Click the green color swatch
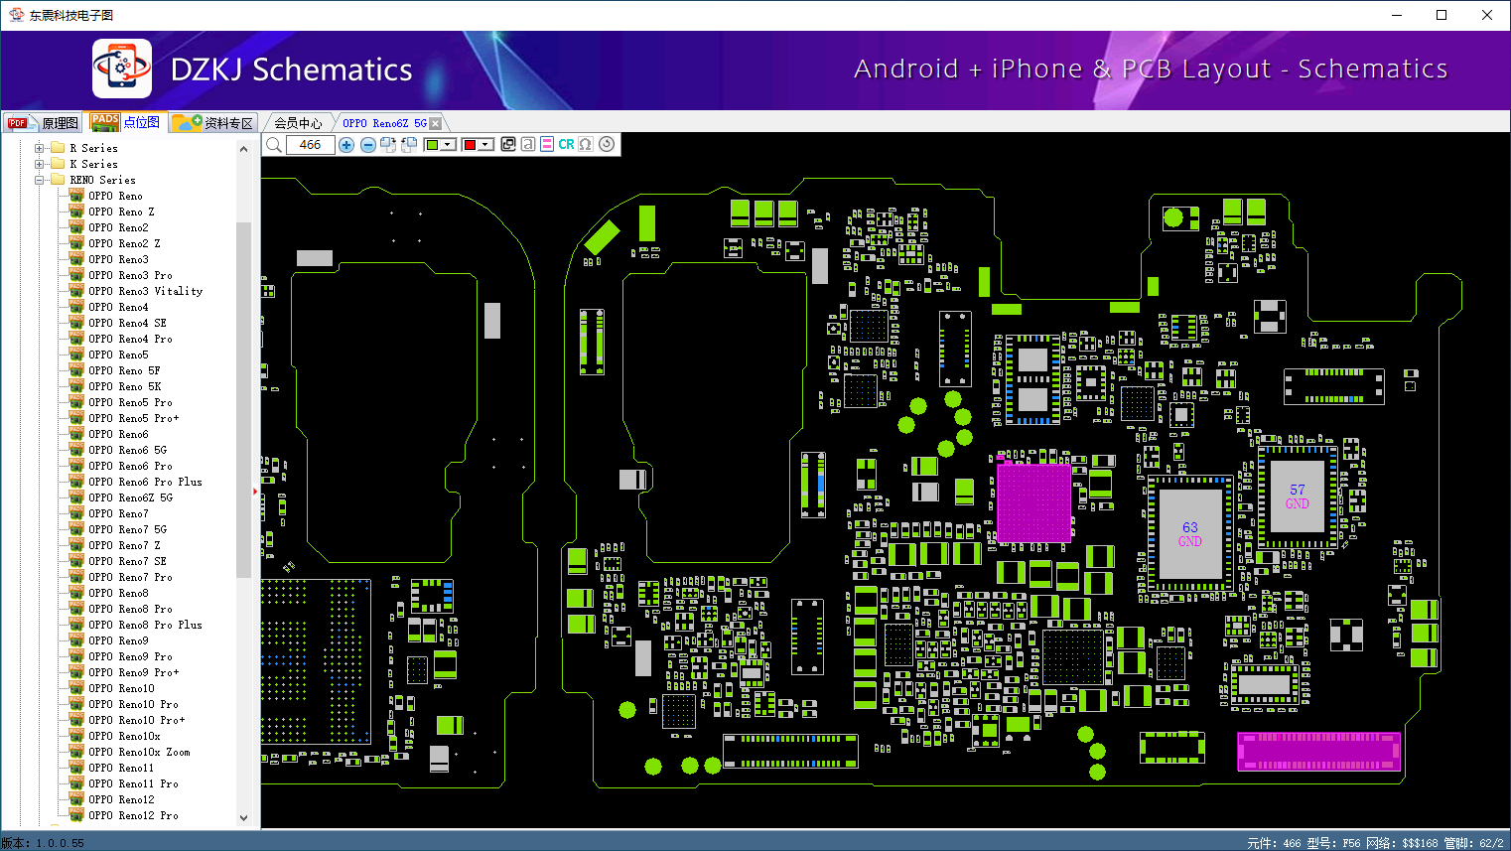Screen dimensions: 1511x851 click(x=432, y=145)
